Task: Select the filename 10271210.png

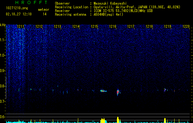Action: coord(17,8)
